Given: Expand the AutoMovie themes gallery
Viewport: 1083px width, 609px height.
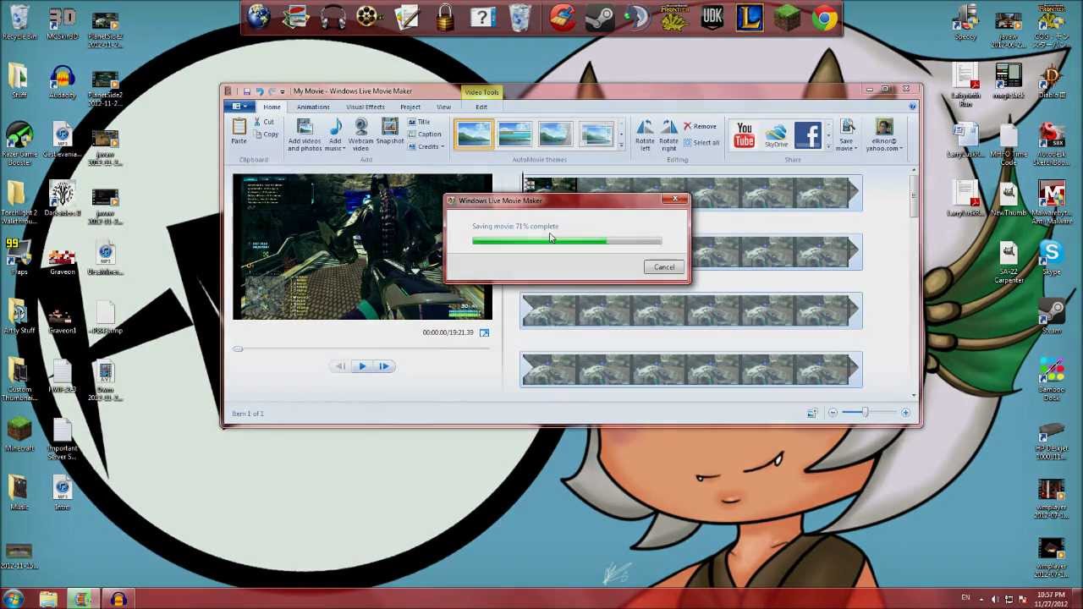Looking at the screenshot, I should pyautogui.click(x=622, y=145).
